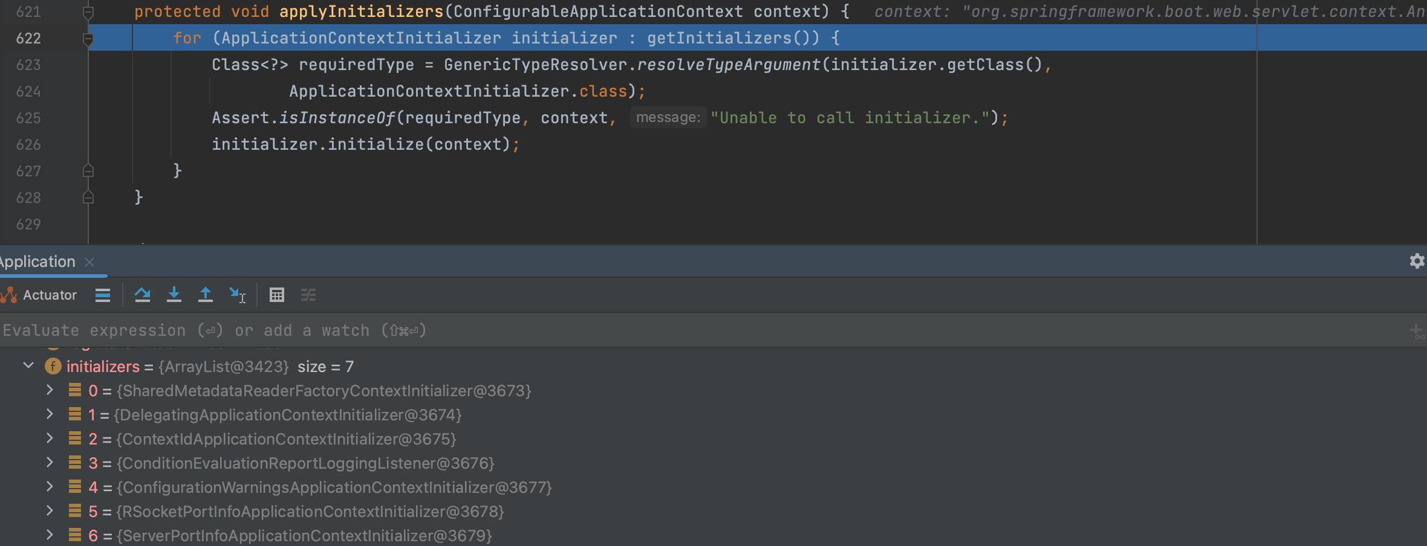The image size is (1427, 546).
Task: Click the Step Over debugger icon
Action: coord(143,295)
